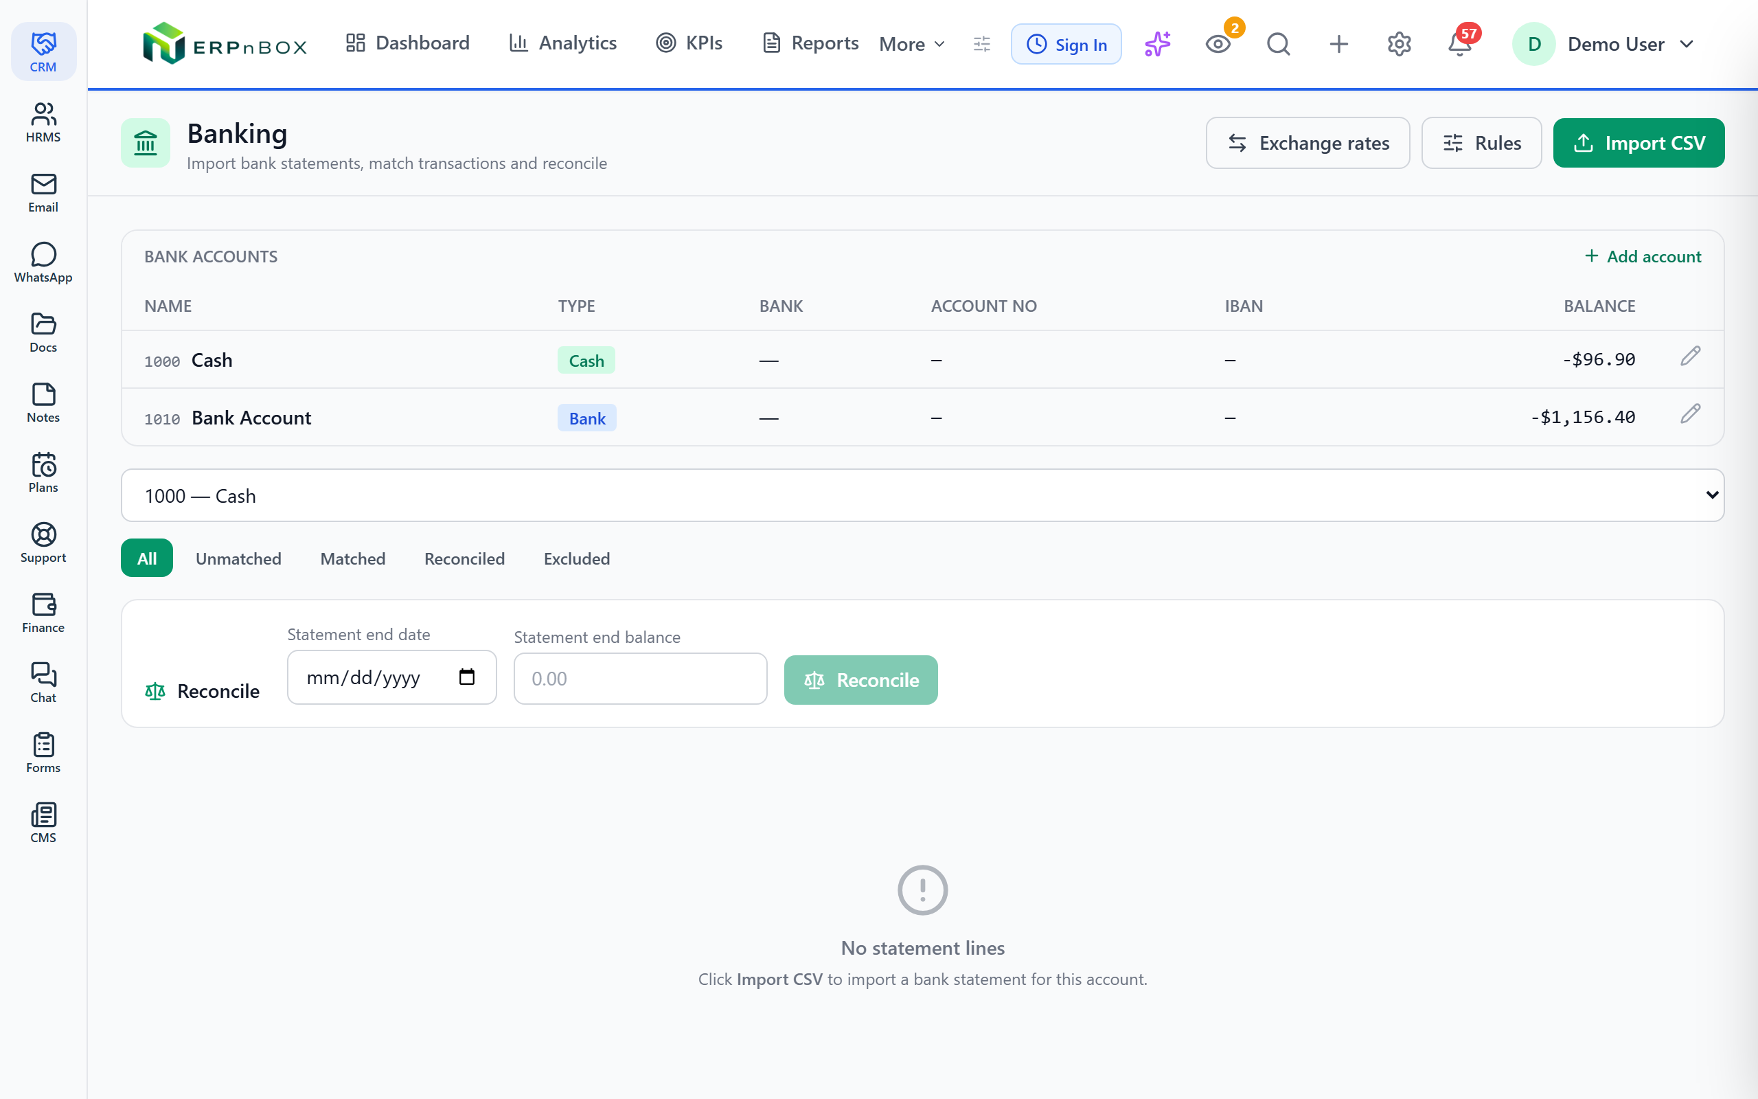Viewport: 1758px width, 1099px height.
Task: Open Chat sidebar module
Action: [43, 683]
